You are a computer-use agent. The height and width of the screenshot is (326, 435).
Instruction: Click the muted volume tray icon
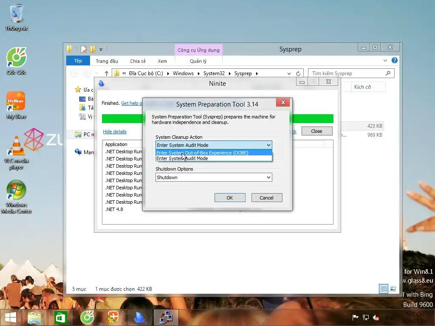click(376, 318)
